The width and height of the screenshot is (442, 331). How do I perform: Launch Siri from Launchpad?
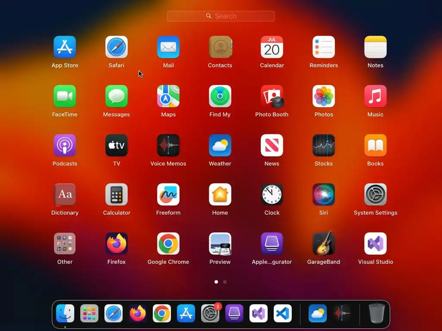coord(324,194)
